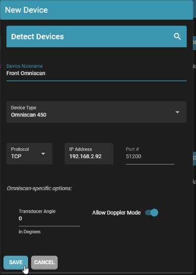Click the Port # field showing 51200
The image size is (196, 275).
click(150, 156)
